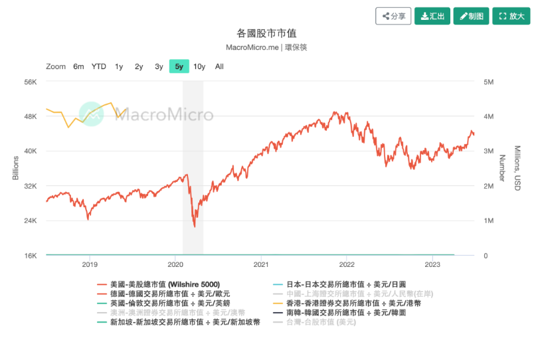Click the 制图 chart edit button
This screenshot has height=342, width=546.
[x=471, y=16]
